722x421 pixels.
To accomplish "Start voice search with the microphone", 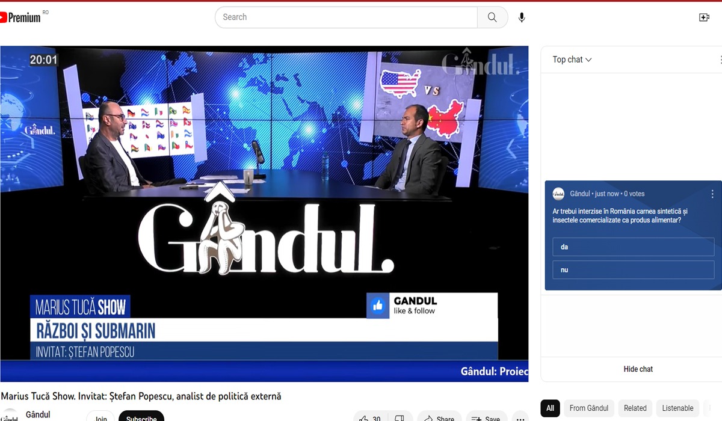I will pos(522,17).
